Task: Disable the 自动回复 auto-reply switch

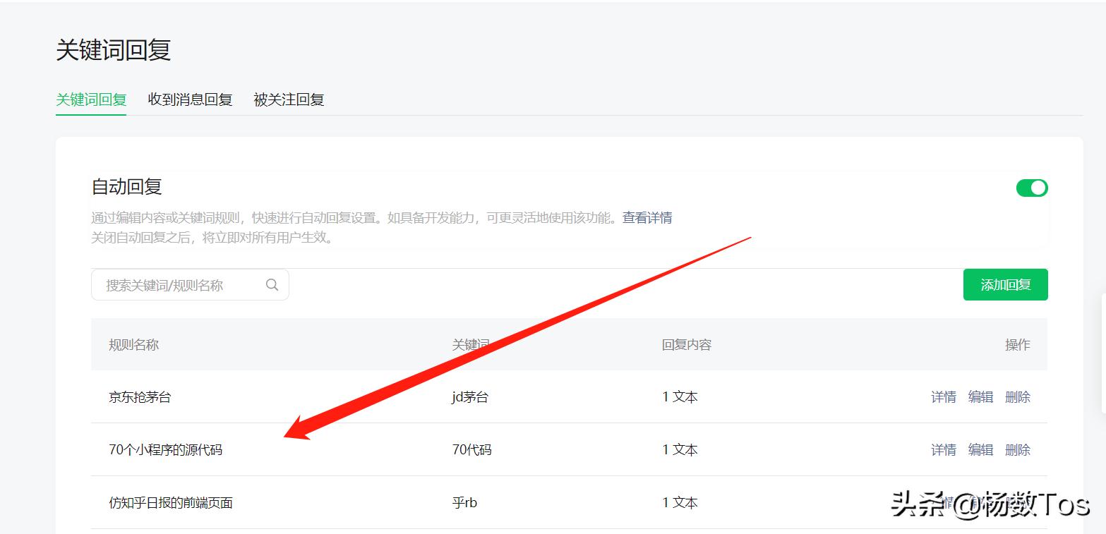Action: click(x=1032, y=188)
